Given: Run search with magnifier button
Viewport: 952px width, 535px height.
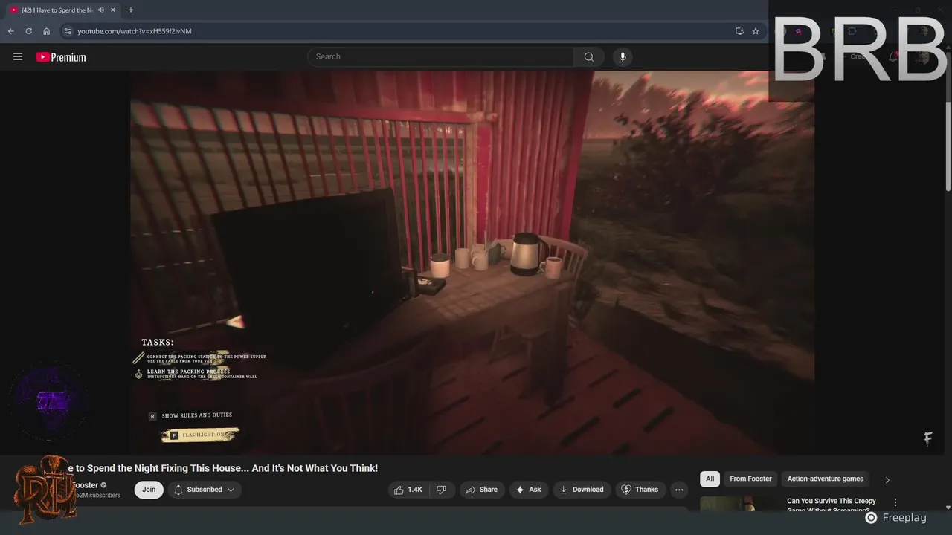Looking at the screenshot, I should tap(589, 56).
